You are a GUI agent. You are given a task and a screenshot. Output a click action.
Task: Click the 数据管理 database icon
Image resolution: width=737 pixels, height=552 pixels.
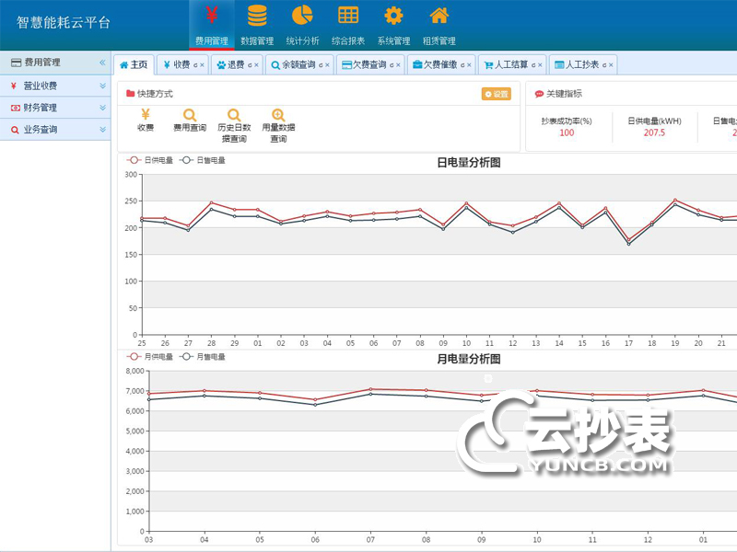click(x=256, y=17)
